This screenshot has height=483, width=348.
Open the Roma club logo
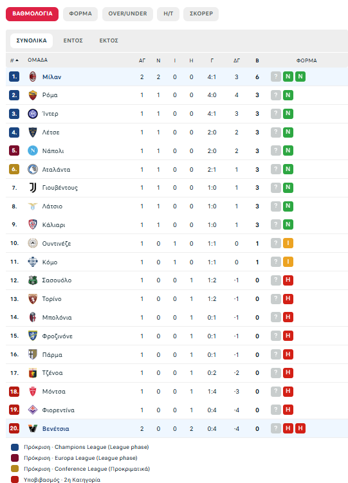click(x=33, y=95)
